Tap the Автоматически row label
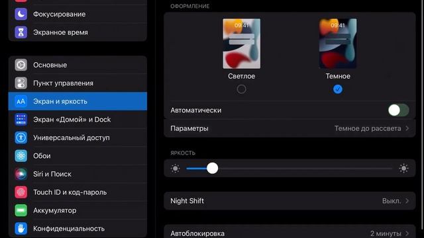 [196, 110]
